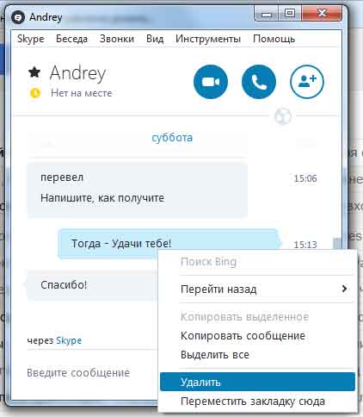Open the Skype menu
The width and height of the screenshot is (363, 417).
tap(31, 39)
